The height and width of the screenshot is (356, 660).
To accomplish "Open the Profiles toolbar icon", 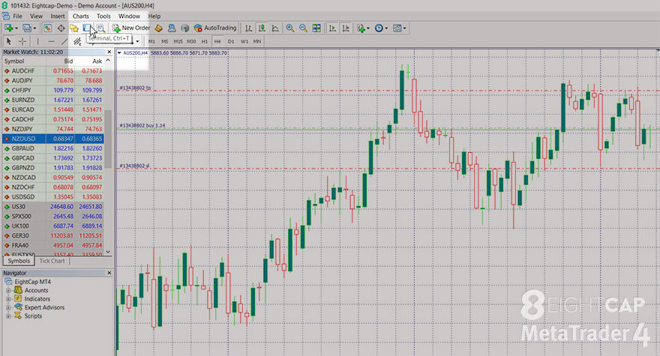I will 26,28.
